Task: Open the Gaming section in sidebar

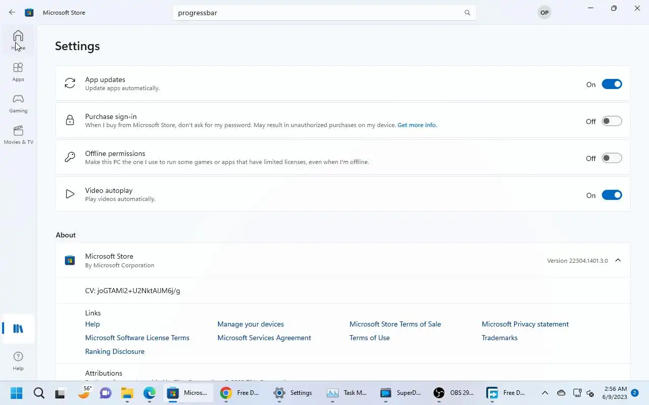Action: click(x=18, y=103)
